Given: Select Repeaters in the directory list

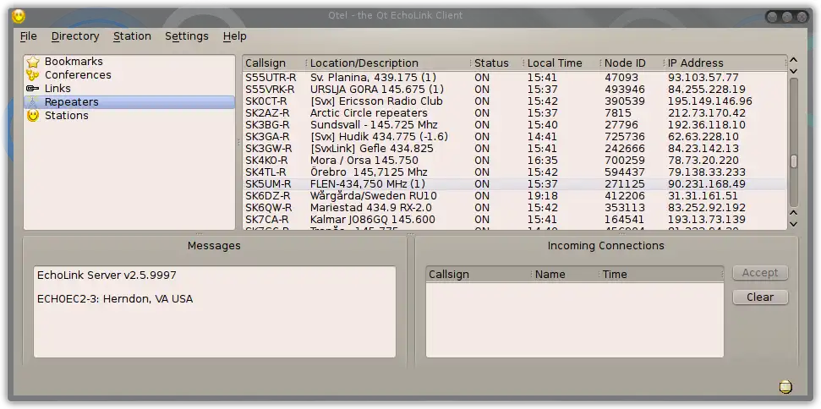Looking at the screenshot, I should coord(129,102).
